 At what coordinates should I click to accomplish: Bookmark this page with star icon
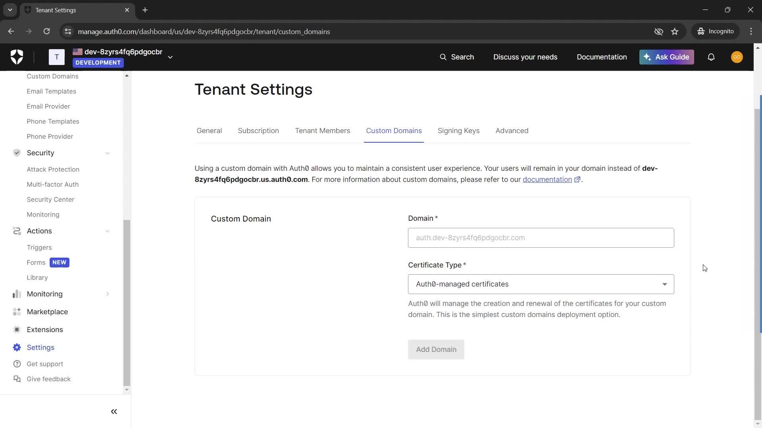[x=675, y=31]
